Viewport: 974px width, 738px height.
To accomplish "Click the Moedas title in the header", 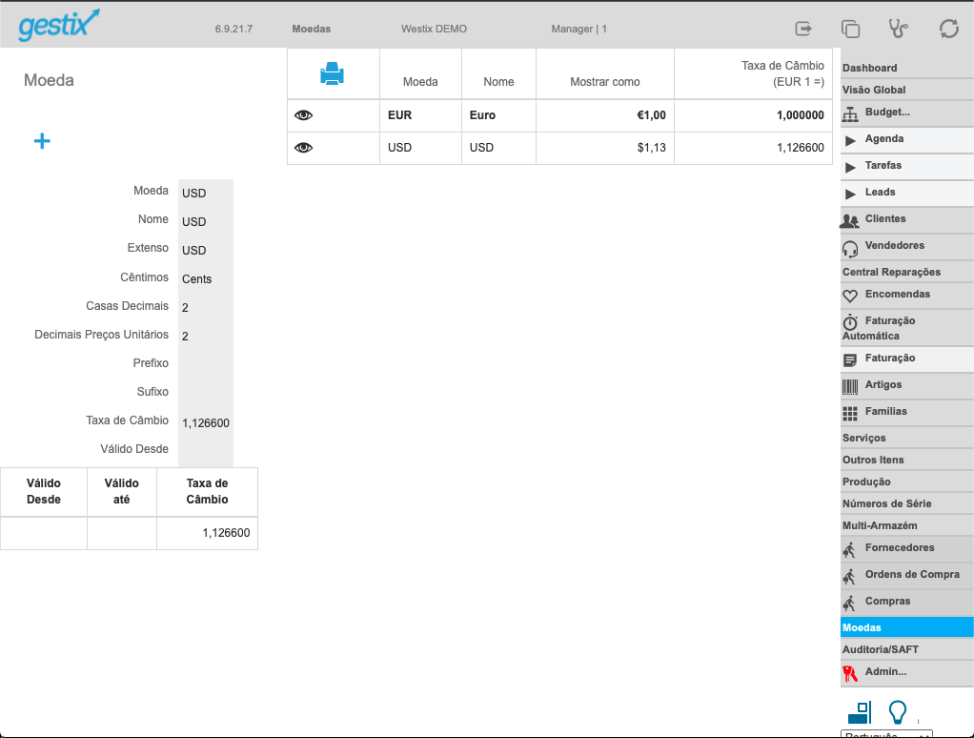I will [312, 29].
